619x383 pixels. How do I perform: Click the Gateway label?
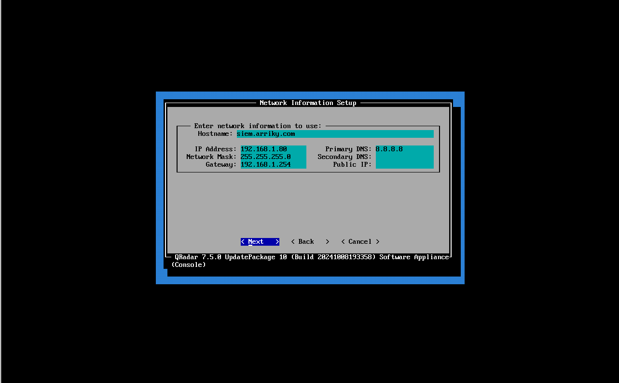click(x=221, y=165)
